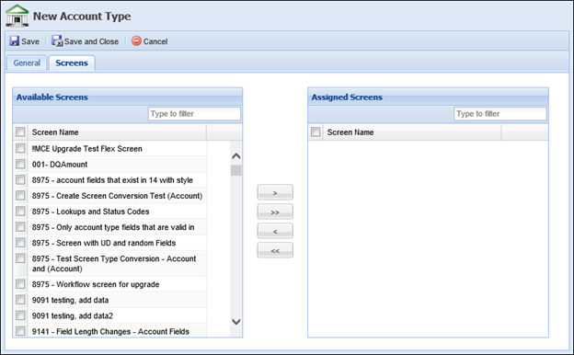Image resolution: width=574 pixels, height=355 pixels.
Task: Move selected screens right with > button
Action: [x=275, y=192]
